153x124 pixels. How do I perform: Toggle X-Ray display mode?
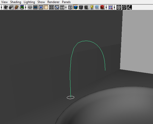pos(119,7)
